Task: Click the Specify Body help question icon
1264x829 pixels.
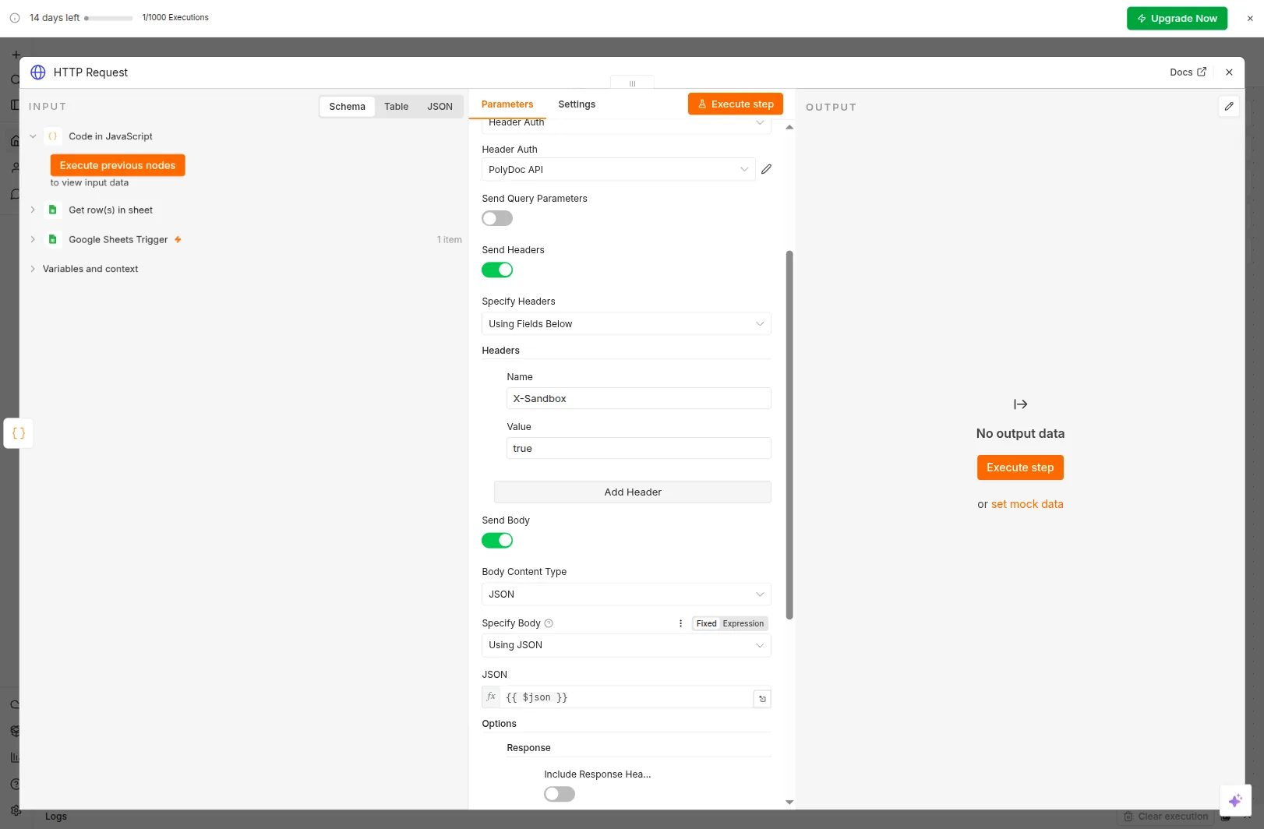Action: [549, 623]
